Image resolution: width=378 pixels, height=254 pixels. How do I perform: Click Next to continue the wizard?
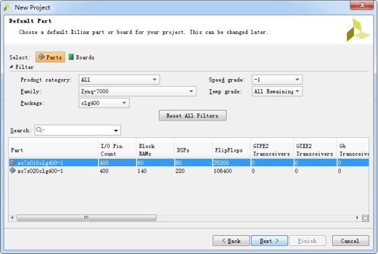pyautogui.click(x=269, y=241)
